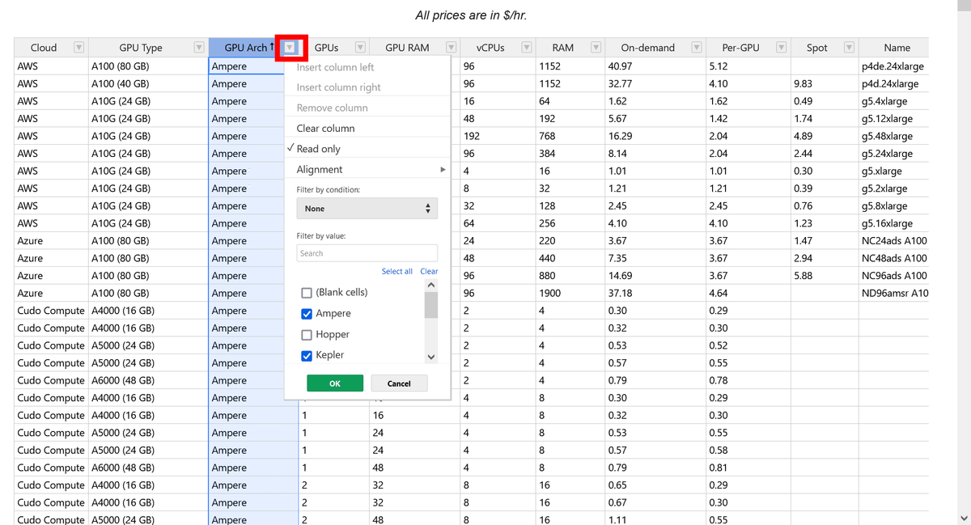971x525 pixels.
Task: Dismiss the filter menu with Cancel
Action: (399, 383)
